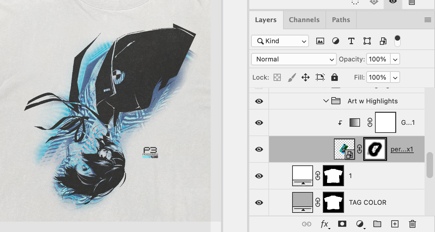Select TAG COLOR shirt mask thumbnail

(333, 202)
